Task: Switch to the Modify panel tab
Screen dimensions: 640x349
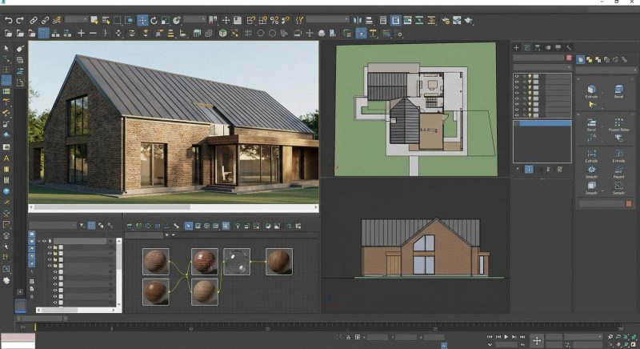Action: coord(527,48)
